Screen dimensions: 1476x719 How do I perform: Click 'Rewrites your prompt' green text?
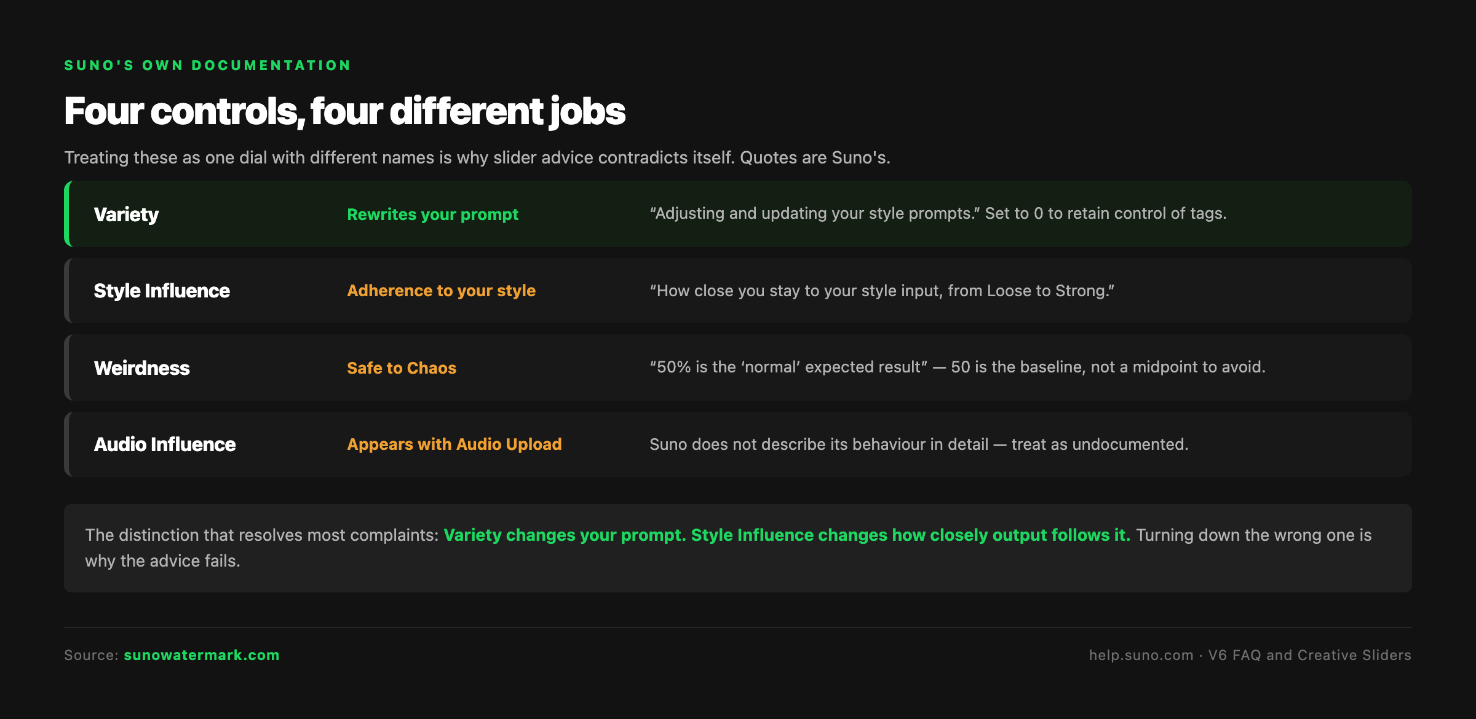(433, 214)
